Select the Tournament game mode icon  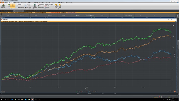coord(13,6)
